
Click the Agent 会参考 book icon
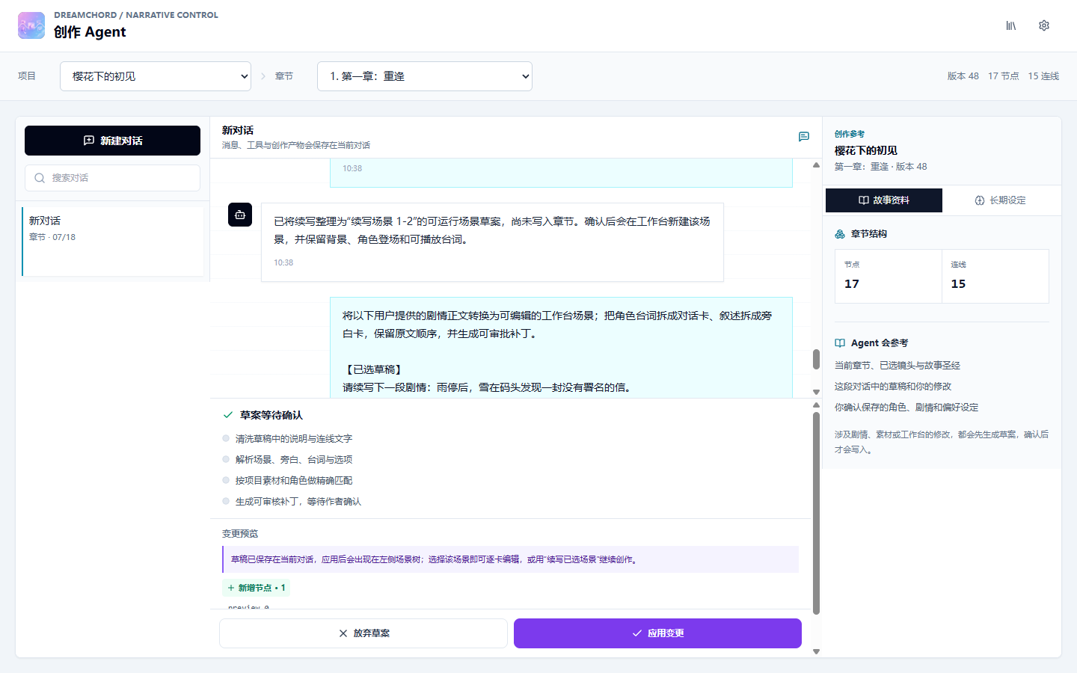[840, 343]
